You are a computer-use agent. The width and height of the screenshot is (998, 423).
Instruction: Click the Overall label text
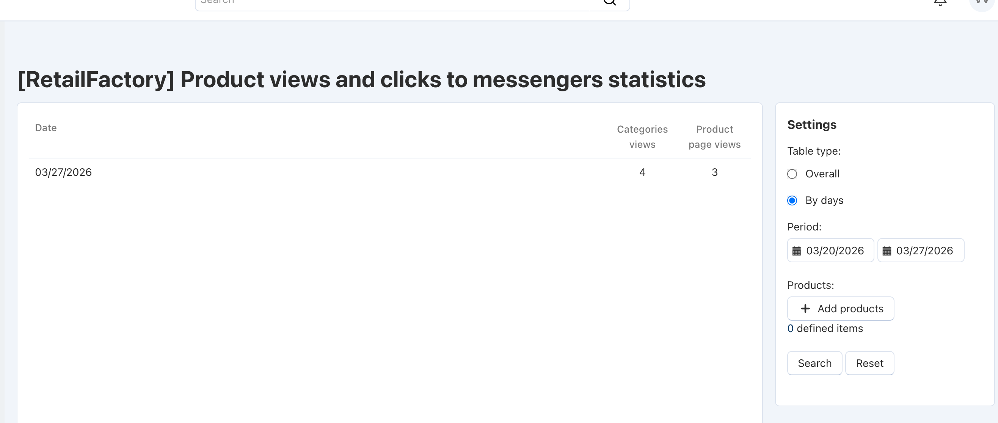coord(822,174)
